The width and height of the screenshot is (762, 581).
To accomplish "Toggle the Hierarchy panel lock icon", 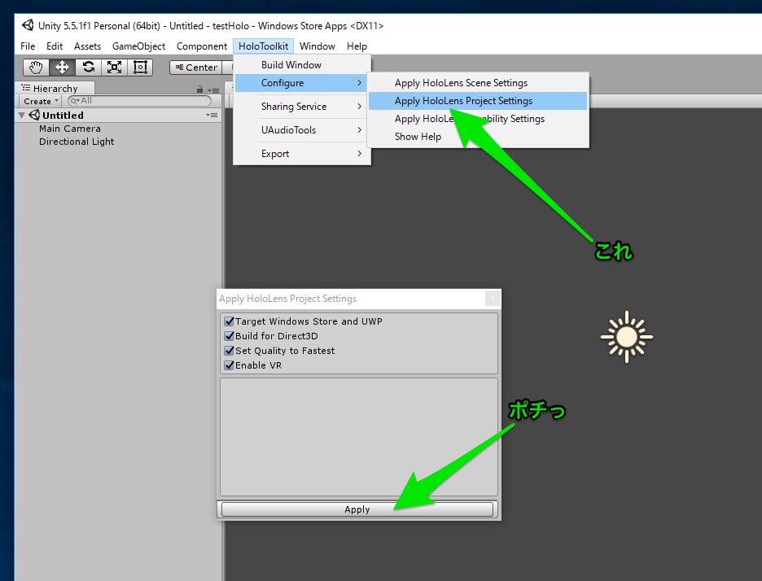I will coord(199,90).
